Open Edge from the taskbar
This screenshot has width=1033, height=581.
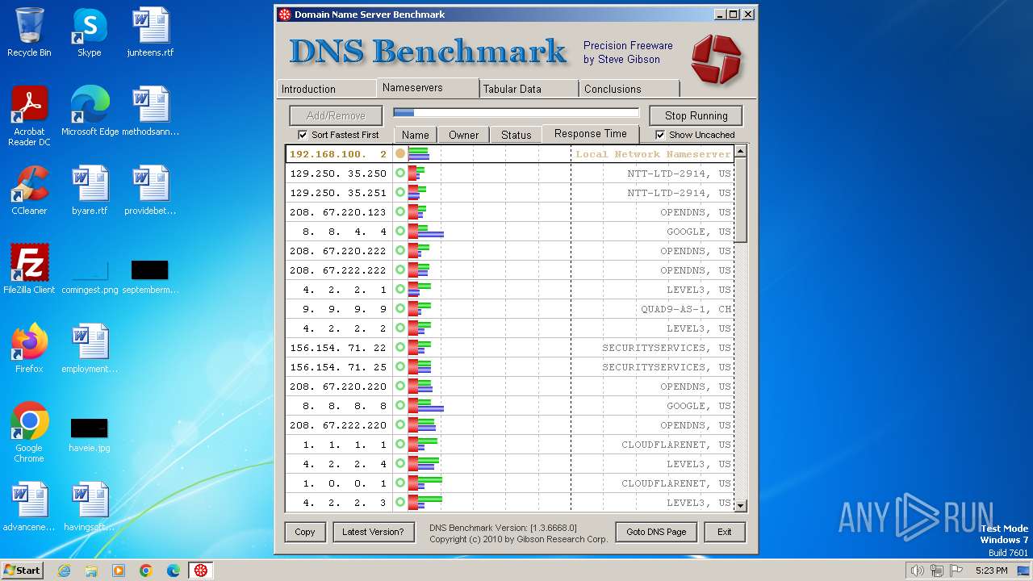pyautogui.click(x=174, y=571)
